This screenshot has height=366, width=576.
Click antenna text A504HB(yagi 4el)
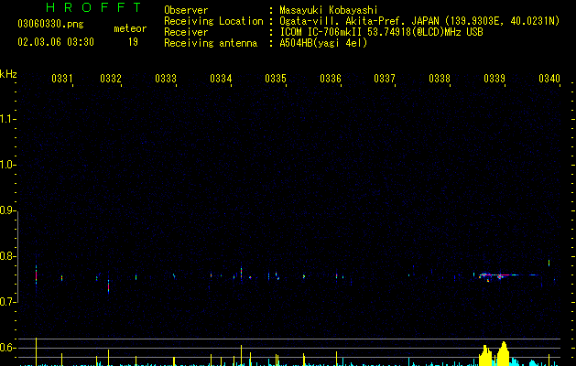[323, 43]
